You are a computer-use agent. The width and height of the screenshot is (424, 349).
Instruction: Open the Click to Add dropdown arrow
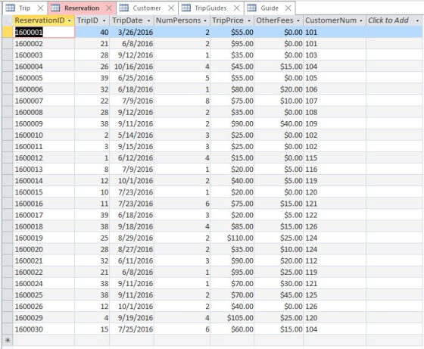417,20
